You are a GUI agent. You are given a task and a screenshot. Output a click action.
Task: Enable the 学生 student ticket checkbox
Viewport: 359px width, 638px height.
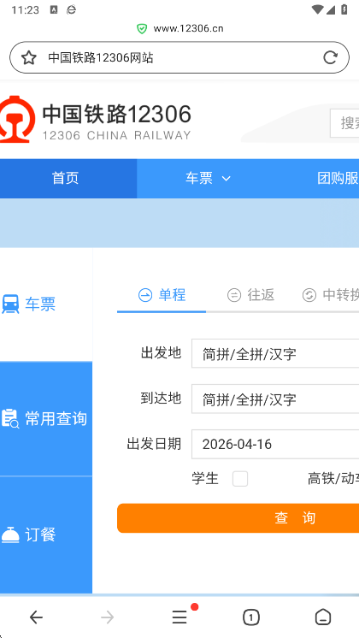pos(240,479)
